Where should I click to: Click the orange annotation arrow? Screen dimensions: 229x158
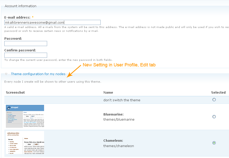73,71
